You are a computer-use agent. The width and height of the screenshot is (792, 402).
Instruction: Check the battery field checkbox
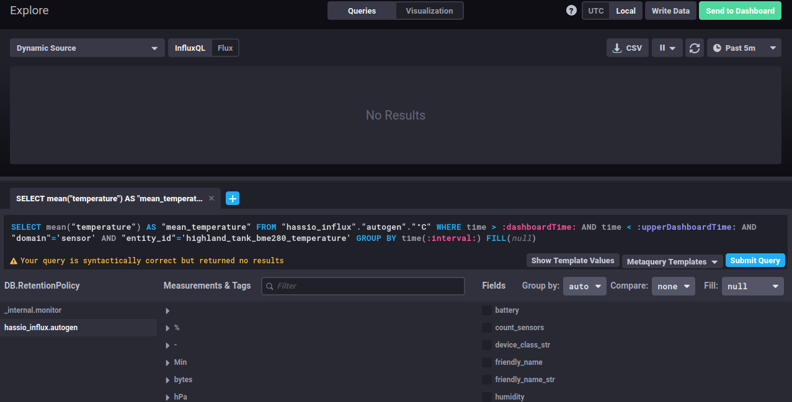click(x=487, y=310)
